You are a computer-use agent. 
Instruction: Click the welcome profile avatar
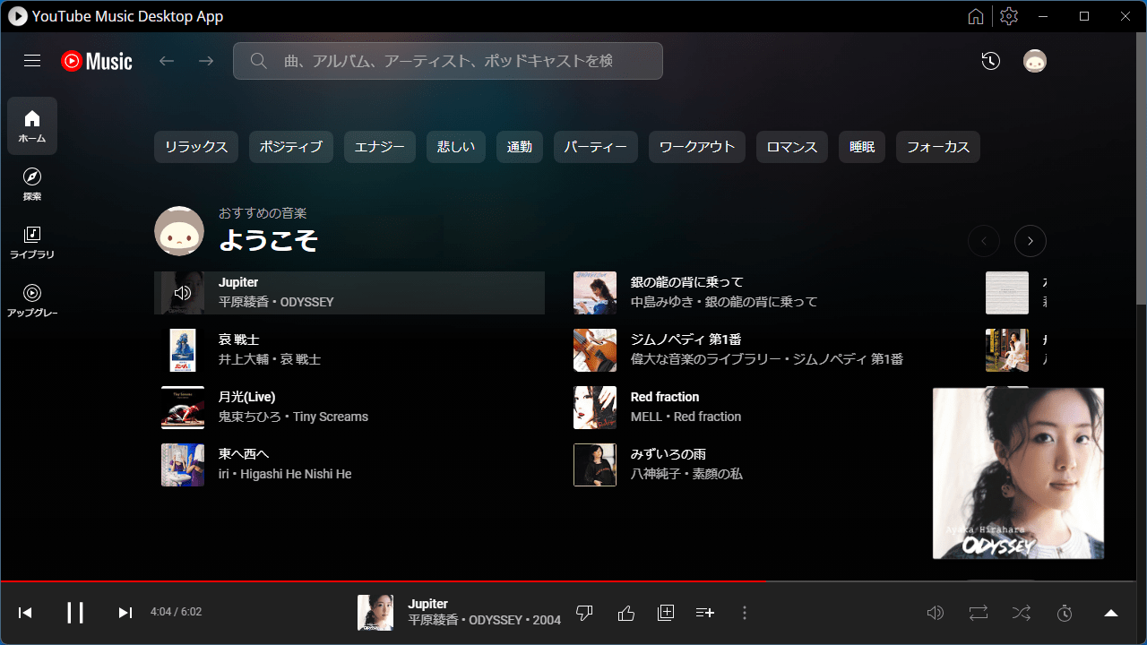(x=179, y=231)
